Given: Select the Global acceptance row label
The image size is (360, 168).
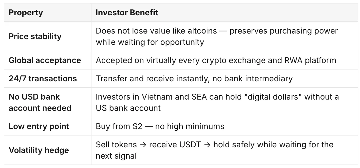Looking at the screenshot, I should pyautogui.click(x=45, y=60).
